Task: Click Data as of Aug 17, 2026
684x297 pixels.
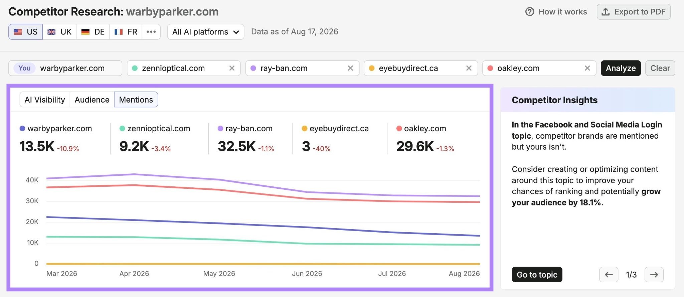Action: coord(295,32)
